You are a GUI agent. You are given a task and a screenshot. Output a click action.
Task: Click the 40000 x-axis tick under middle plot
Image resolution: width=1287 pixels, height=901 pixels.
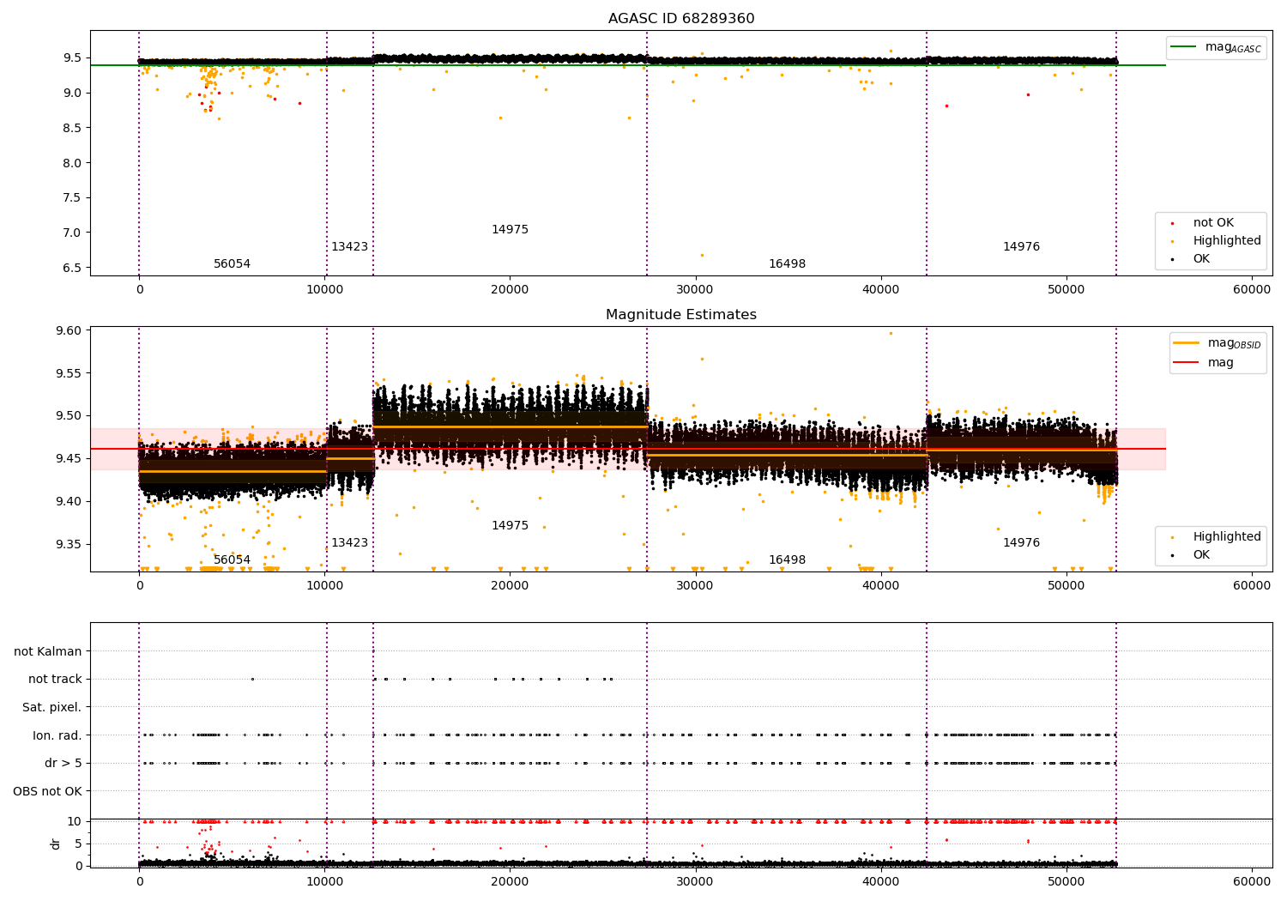click(881, 586)
